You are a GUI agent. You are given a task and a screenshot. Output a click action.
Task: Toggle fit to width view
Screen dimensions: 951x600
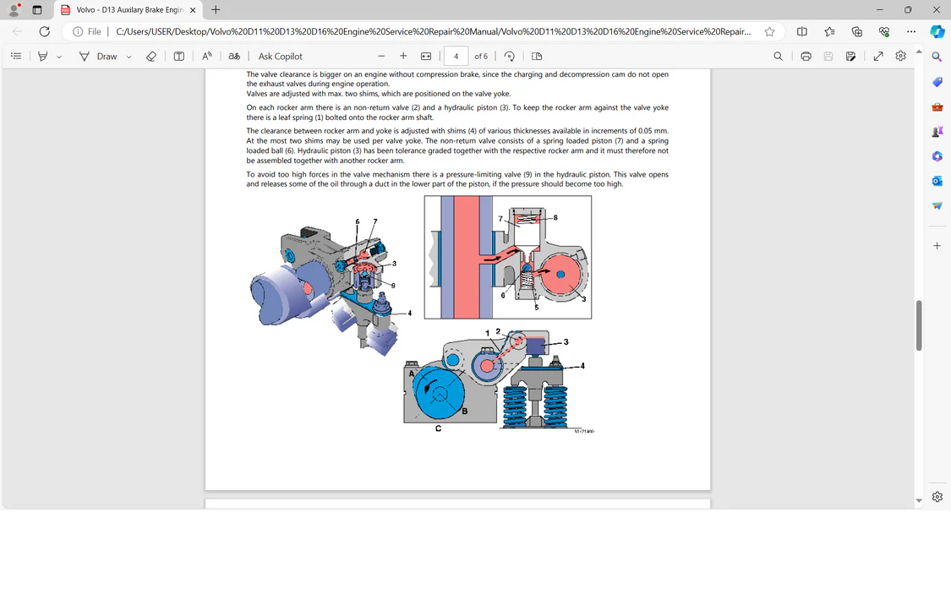tap(426, 56)
